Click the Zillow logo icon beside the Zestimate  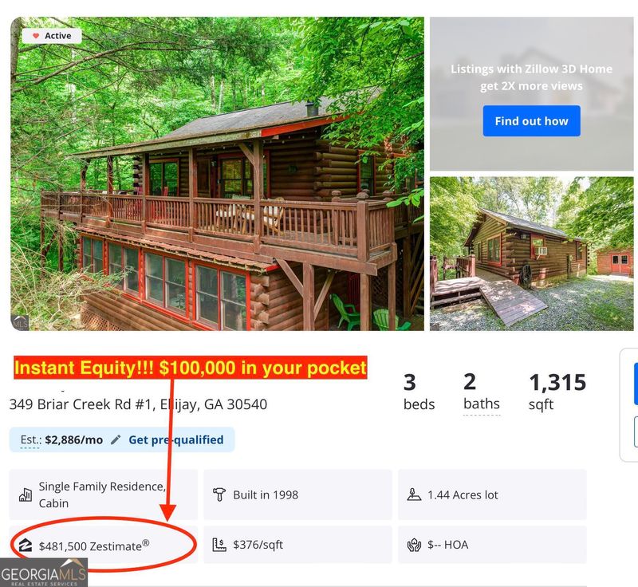26,546
